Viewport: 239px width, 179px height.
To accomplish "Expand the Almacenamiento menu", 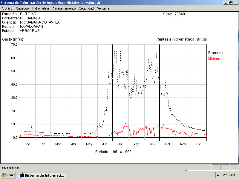I will click(x=64, y=8).
